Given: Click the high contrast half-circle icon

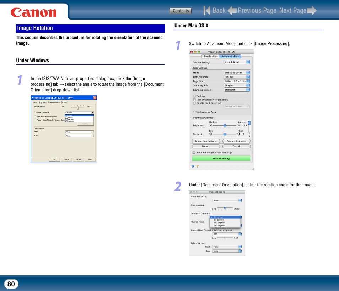Looking at the screenshot, I should coord(239,134).
